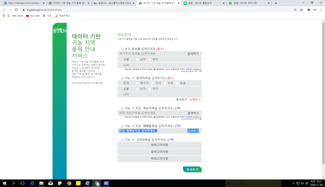325x187 pixels.
Task: Expand 하위고려사항 section
Action: coord(159,159)
